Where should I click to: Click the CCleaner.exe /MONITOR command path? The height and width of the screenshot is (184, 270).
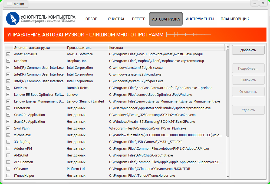click(150, 169)
